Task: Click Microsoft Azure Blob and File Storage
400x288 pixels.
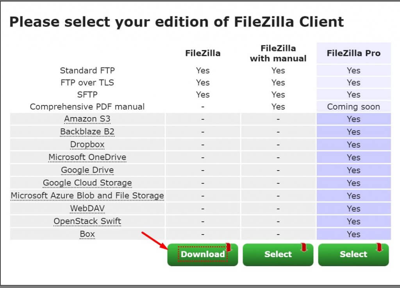Action: [x=87, y=196]
